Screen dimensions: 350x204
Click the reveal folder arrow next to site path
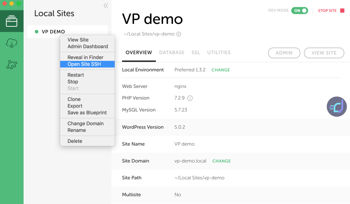178,34
